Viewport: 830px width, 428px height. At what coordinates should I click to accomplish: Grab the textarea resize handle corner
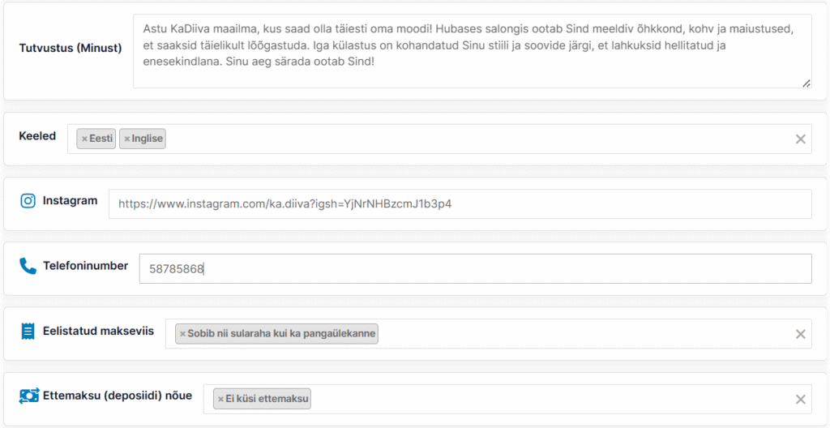coord(806,83)
